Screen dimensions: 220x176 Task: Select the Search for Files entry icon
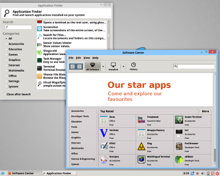(x=39, y=37)
